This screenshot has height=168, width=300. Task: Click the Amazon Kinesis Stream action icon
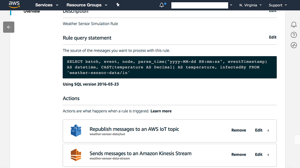[76, 155]
